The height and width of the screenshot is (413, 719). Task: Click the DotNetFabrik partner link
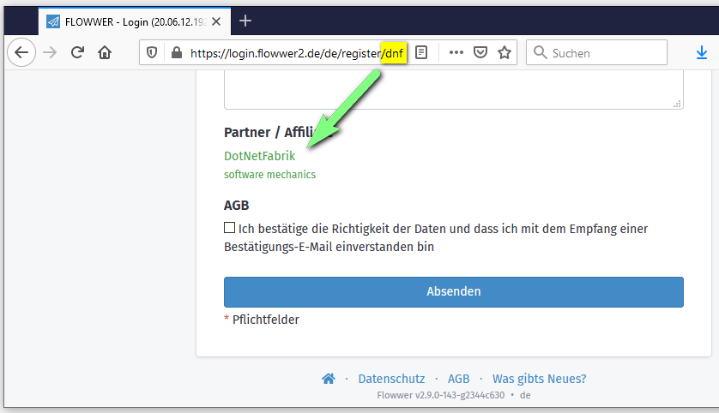point(259,156)
